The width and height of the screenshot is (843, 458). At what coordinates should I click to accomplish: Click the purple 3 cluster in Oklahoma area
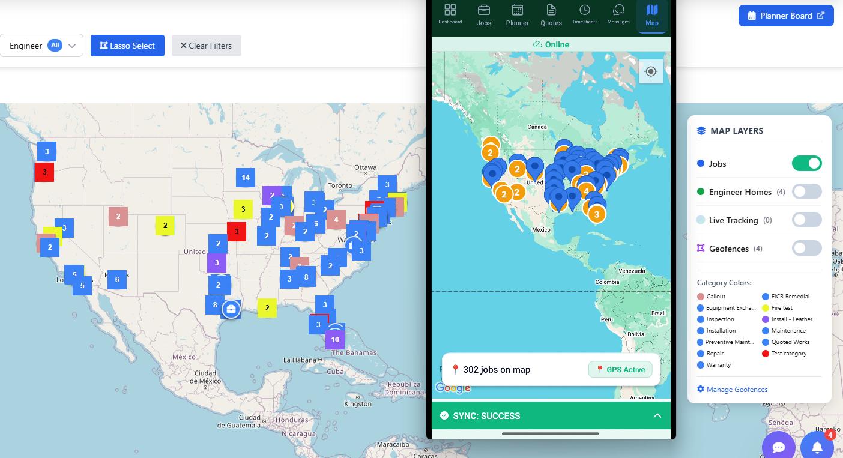217,263
